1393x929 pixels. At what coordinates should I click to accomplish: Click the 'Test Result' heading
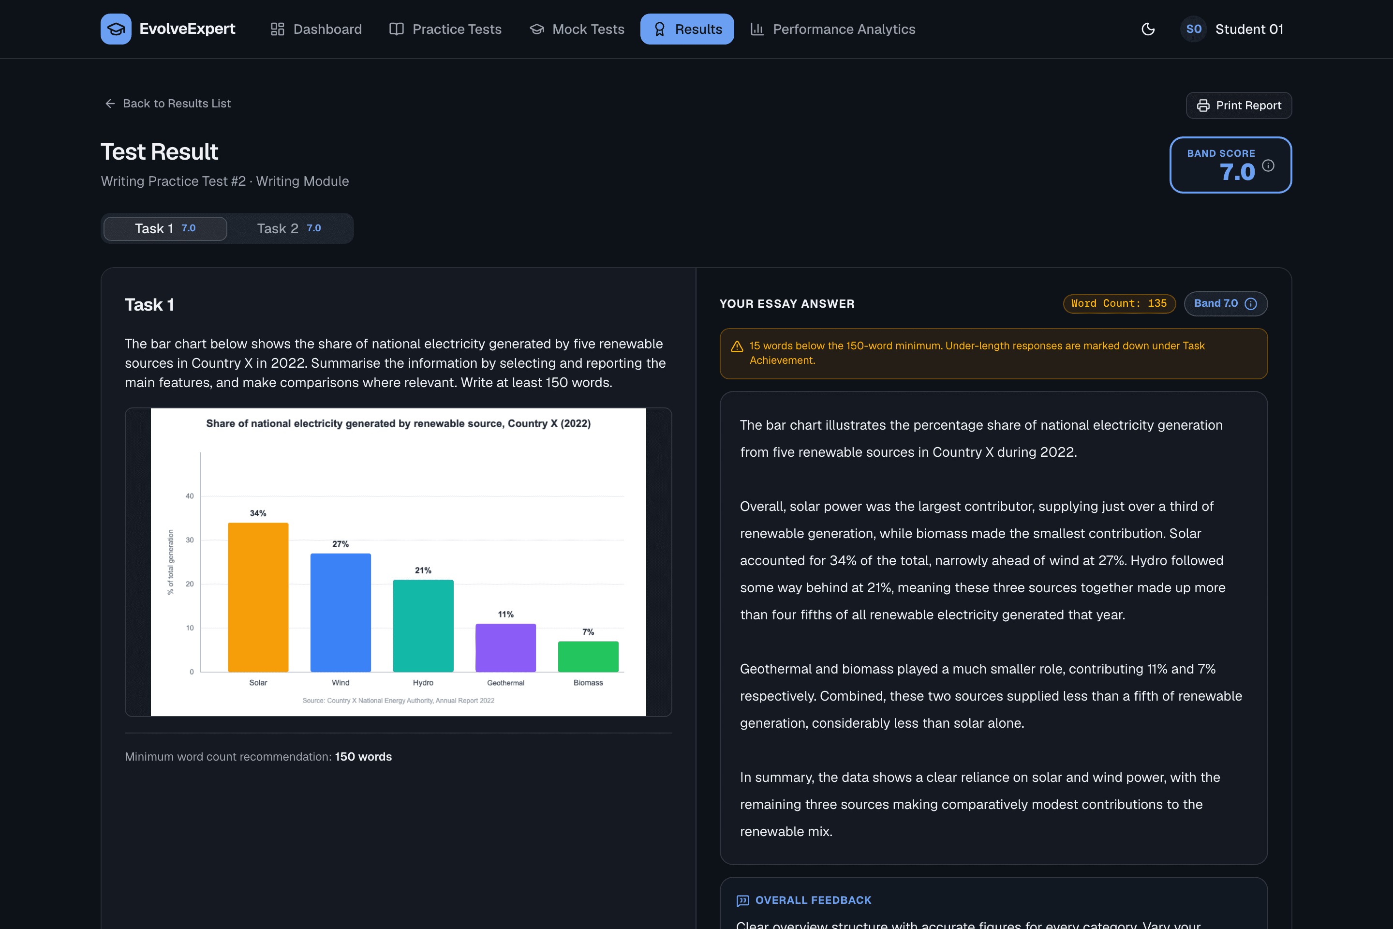tap(159, 151)
